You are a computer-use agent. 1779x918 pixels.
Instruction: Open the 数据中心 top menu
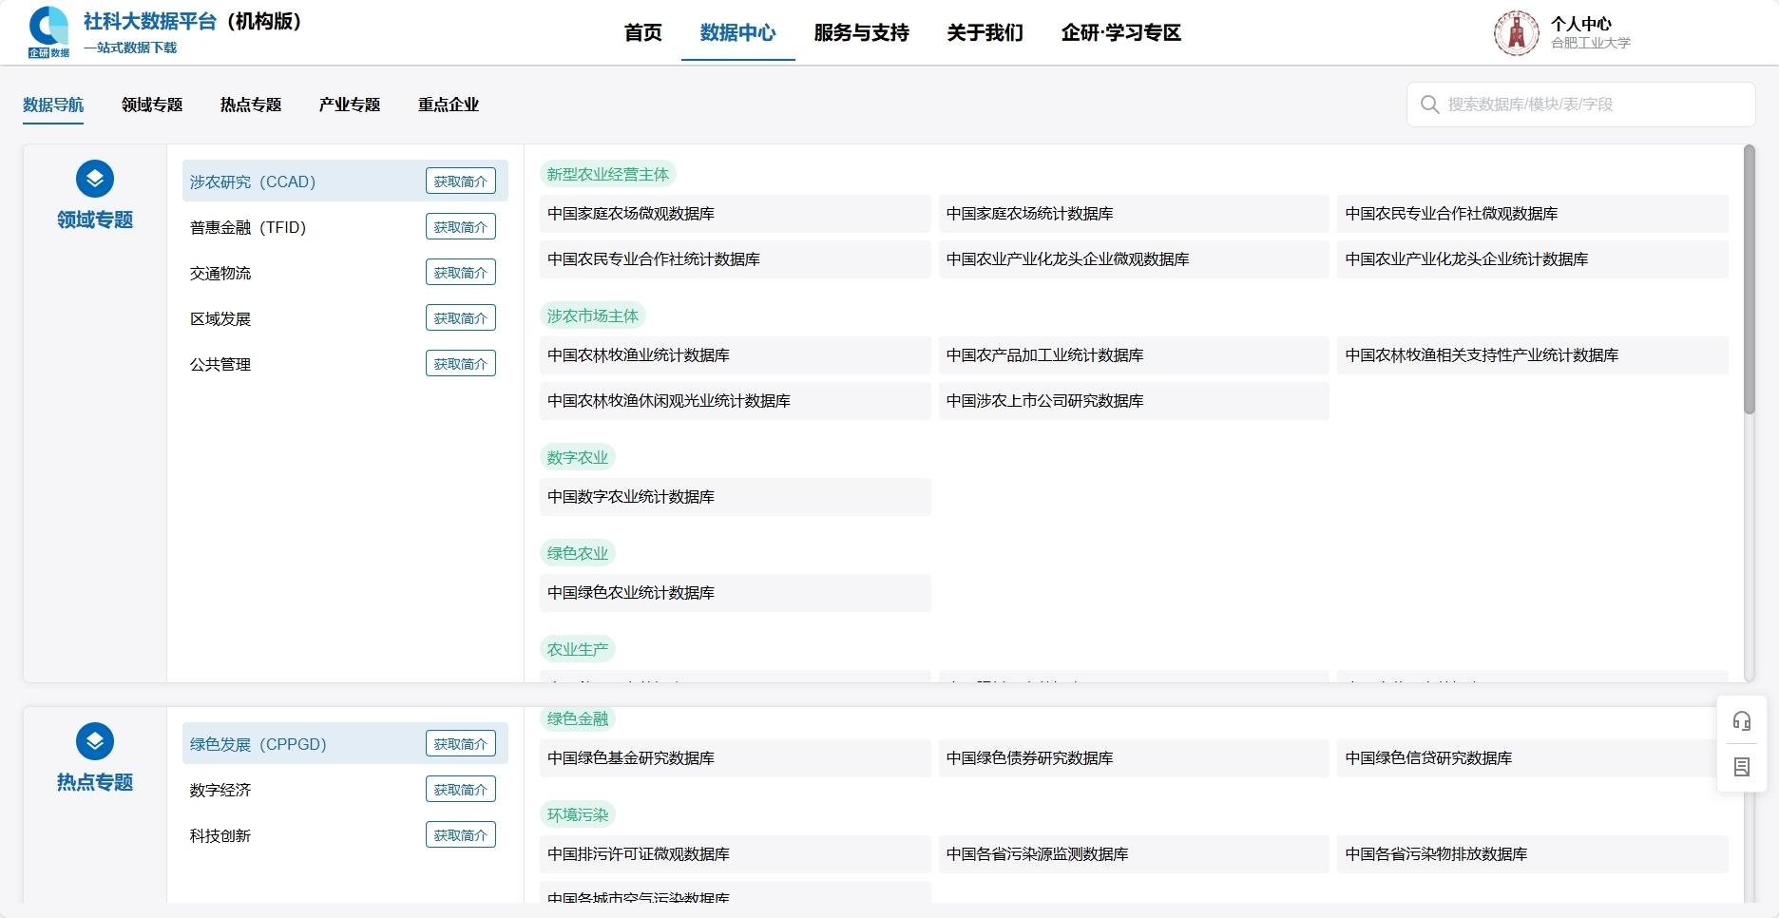(x=737, y=33)
